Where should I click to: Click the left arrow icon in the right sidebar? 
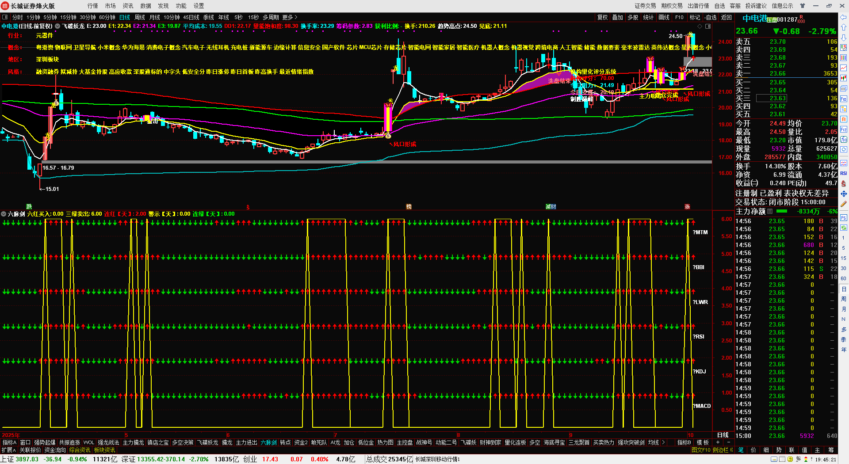tap(843, 17)
